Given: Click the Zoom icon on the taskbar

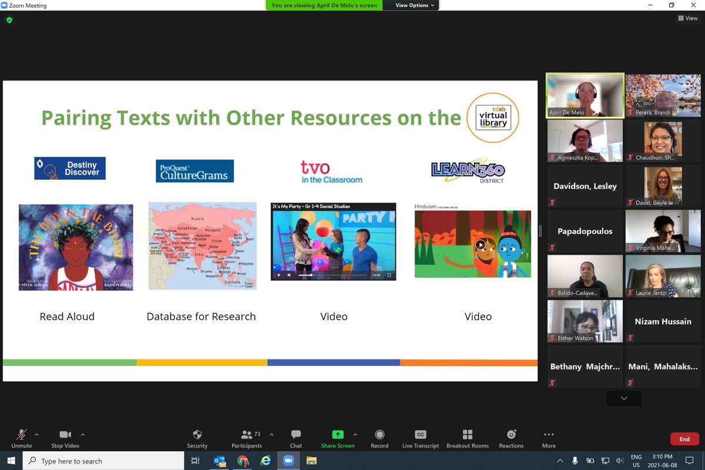Looking at the screenshot, I should (x=288, y=461).
